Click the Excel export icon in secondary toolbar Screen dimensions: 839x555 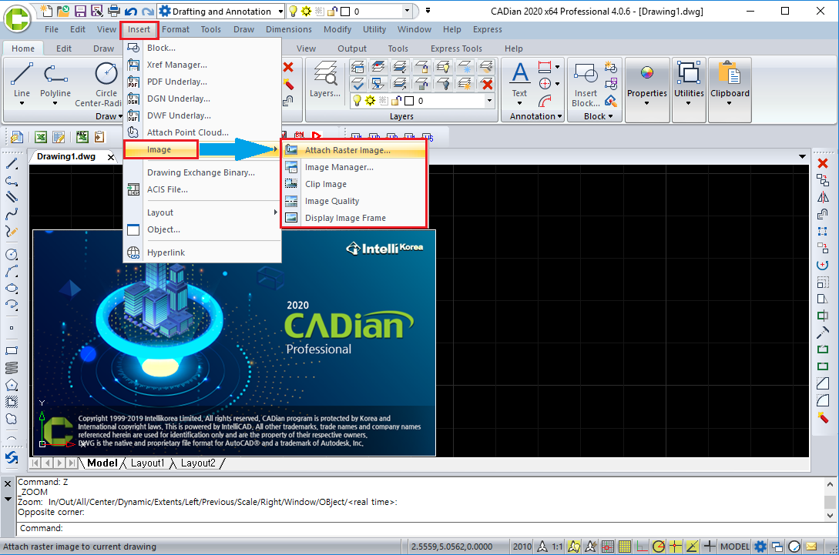pos(41,138)
